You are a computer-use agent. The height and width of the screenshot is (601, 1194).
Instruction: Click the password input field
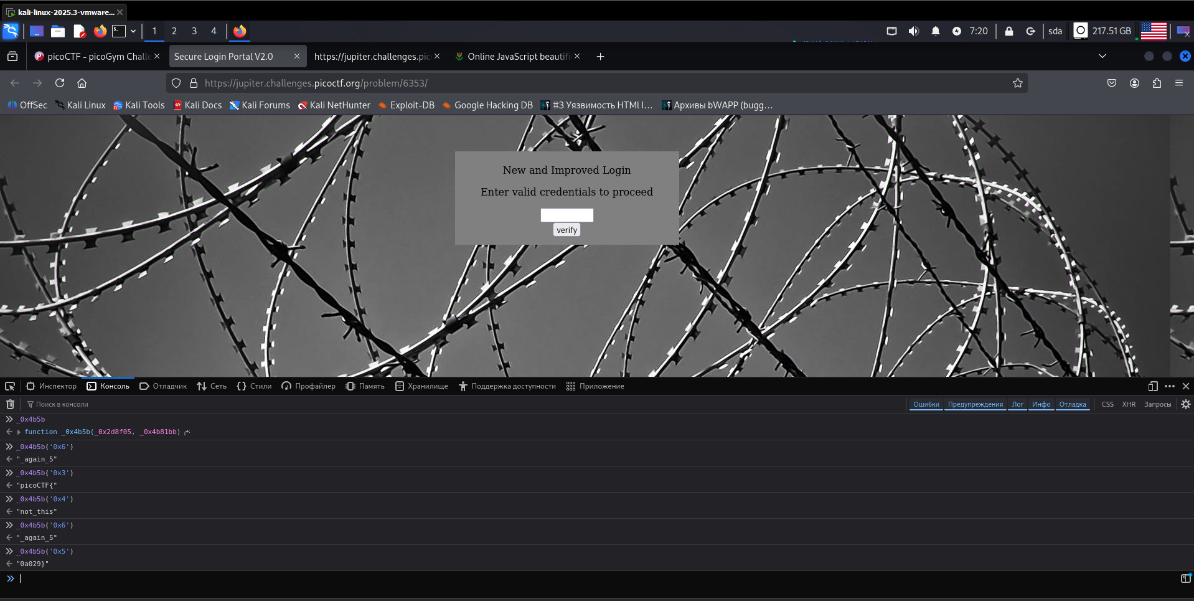click(x=566, y=215)
